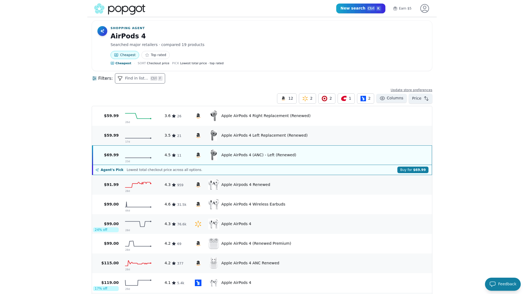
Task: Click the filters sliders icon
Action: point(94,78)
